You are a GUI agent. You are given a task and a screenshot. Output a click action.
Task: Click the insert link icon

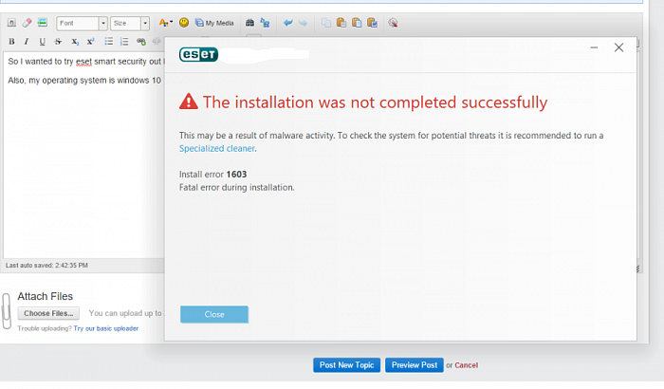[x=141, y=42]
